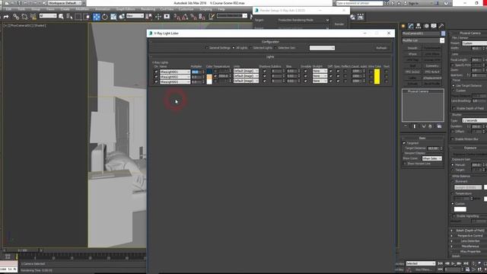Image resolution: width=487 pixels, height=274 pixels.
Task: Click the Render button in Render Setup
Action: pyautogui.click(x=339, y=24)
